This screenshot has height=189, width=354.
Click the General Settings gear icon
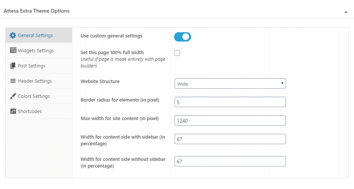tap(13, 36)
